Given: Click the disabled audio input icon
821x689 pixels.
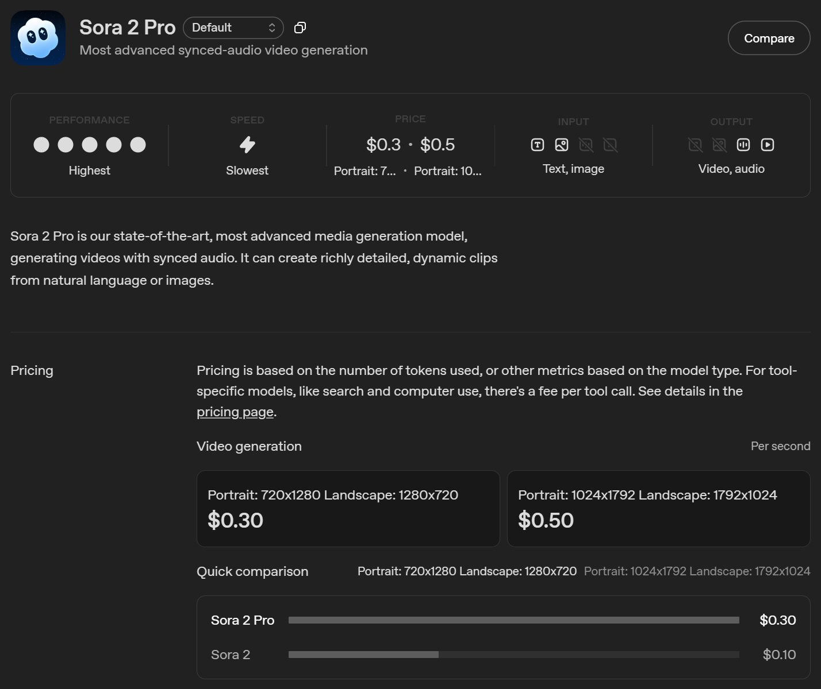Looking at the screenshot, I should pyautogui.click(x=586, y=145).
